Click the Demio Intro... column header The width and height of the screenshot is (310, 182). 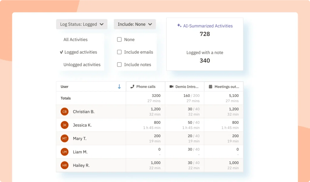pos(184,86)
